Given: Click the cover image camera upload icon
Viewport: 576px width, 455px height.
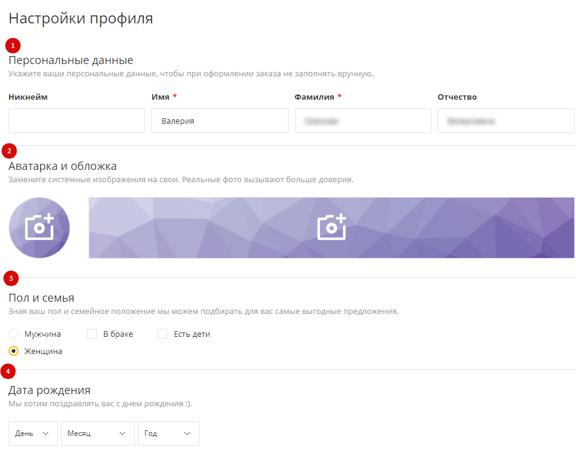Looking at the screenshot, I should pos(332,227).
